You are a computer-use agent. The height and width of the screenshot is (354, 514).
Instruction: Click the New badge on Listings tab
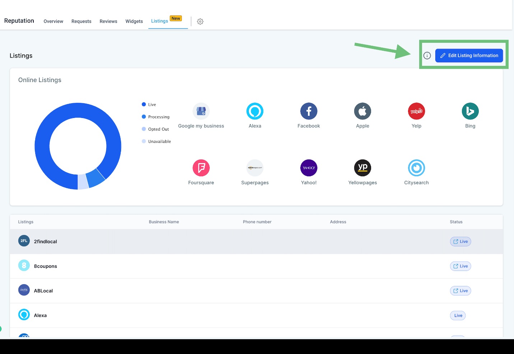[176, 18]
